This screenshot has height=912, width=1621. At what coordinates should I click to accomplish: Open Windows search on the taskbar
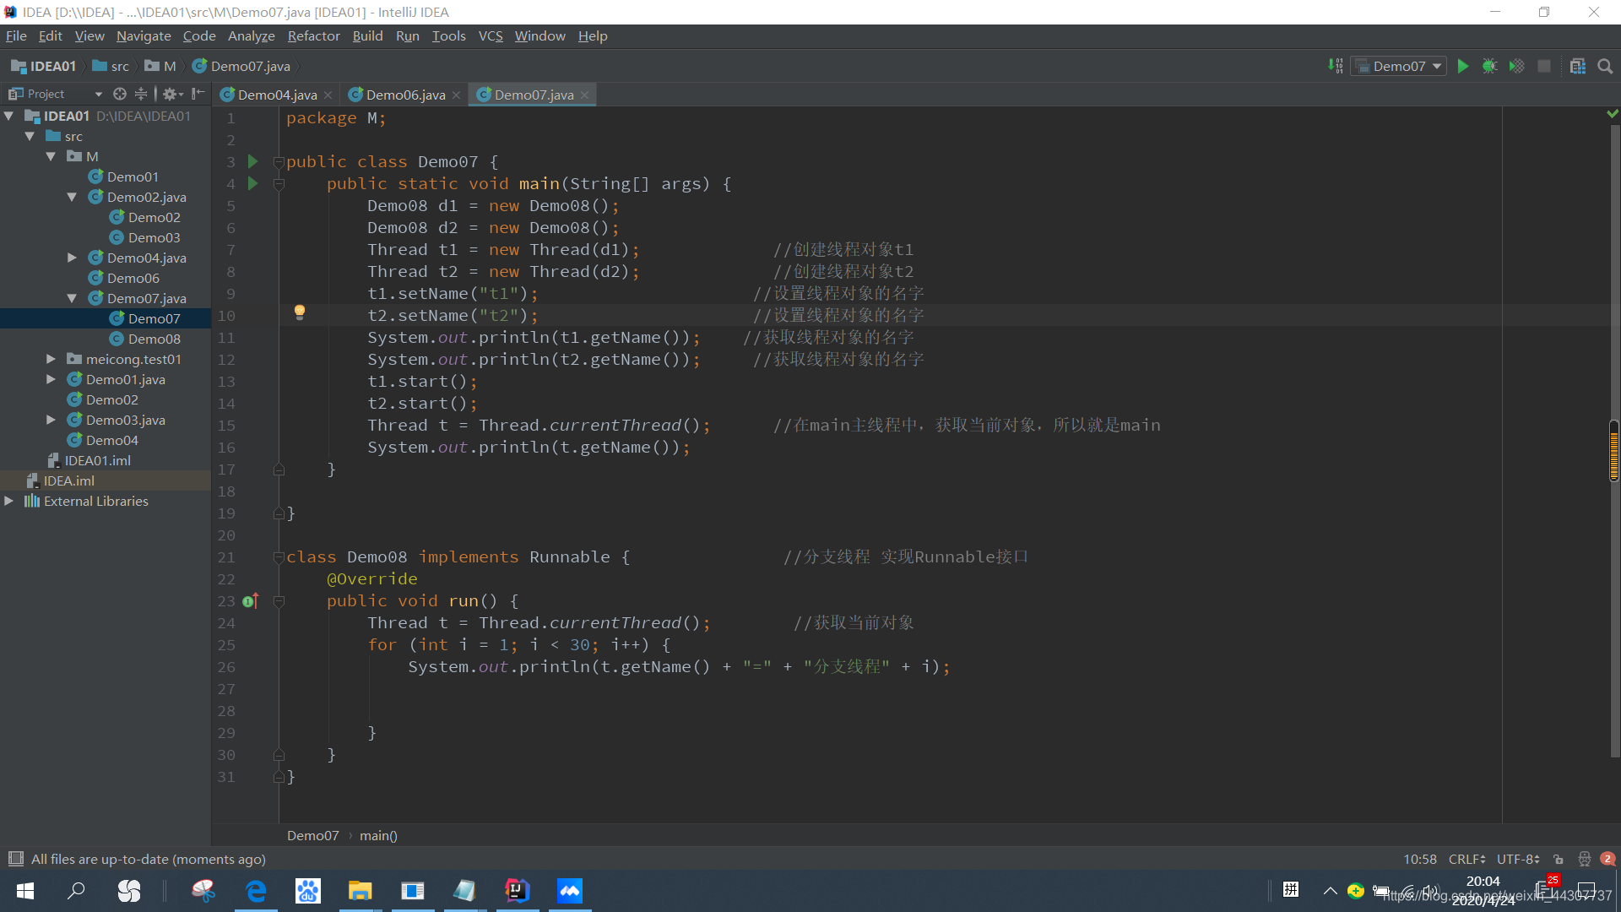(x=77, y=891)
